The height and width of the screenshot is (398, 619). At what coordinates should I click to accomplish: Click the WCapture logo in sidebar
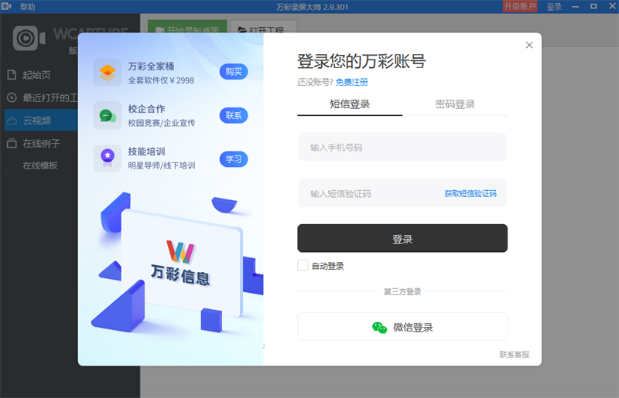29,39
